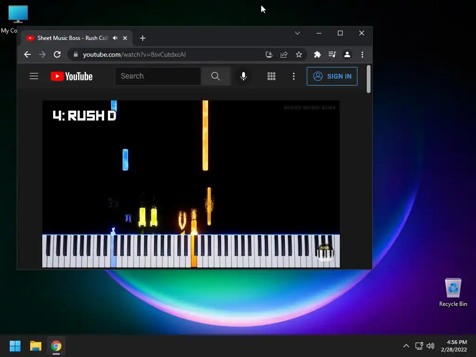
Task: Reload the YouTube page
Action: (57, 55)
